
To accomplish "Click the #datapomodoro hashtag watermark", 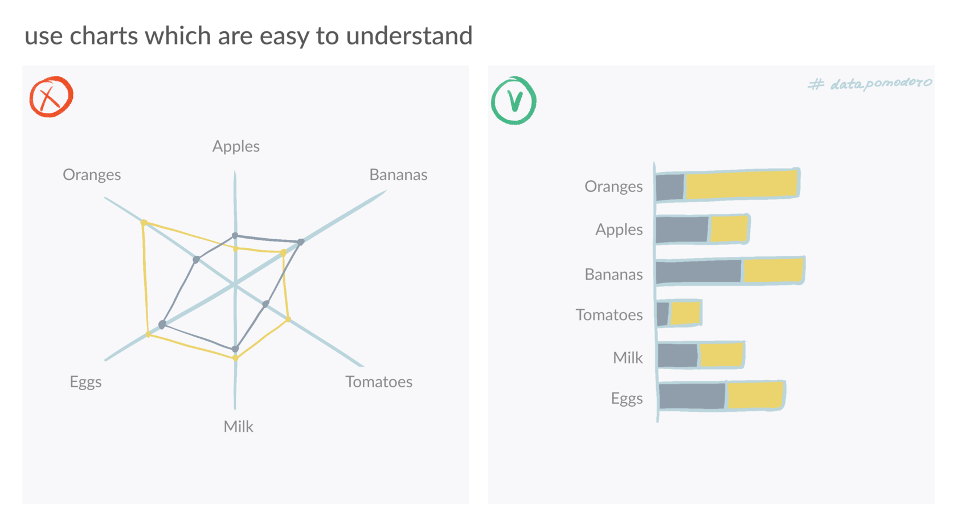I will pos(870,84).
